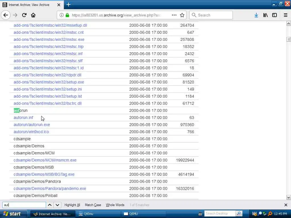Open mssetup.dll file link

click(x=50, y=25)
